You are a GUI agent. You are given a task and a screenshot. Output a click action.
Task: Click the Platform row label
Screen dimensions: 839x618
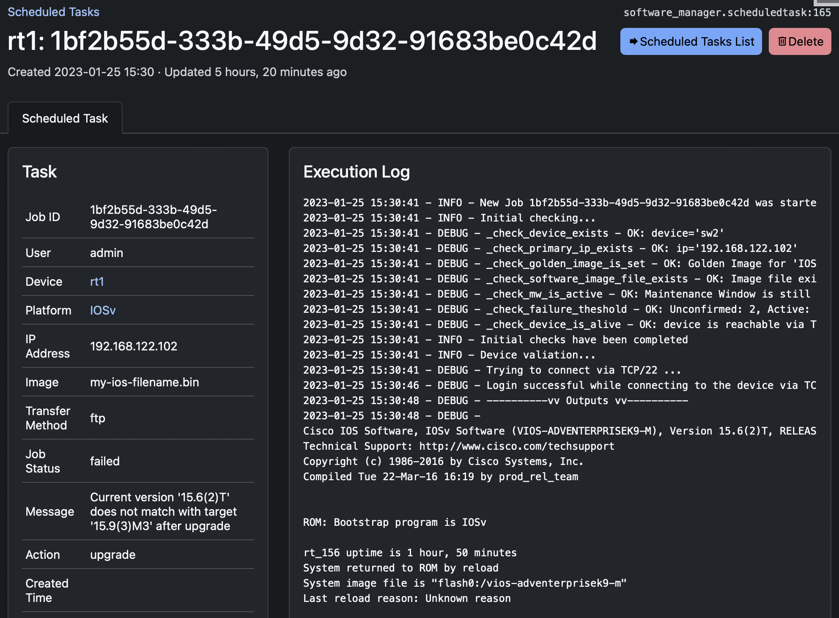tap(48, 310)
